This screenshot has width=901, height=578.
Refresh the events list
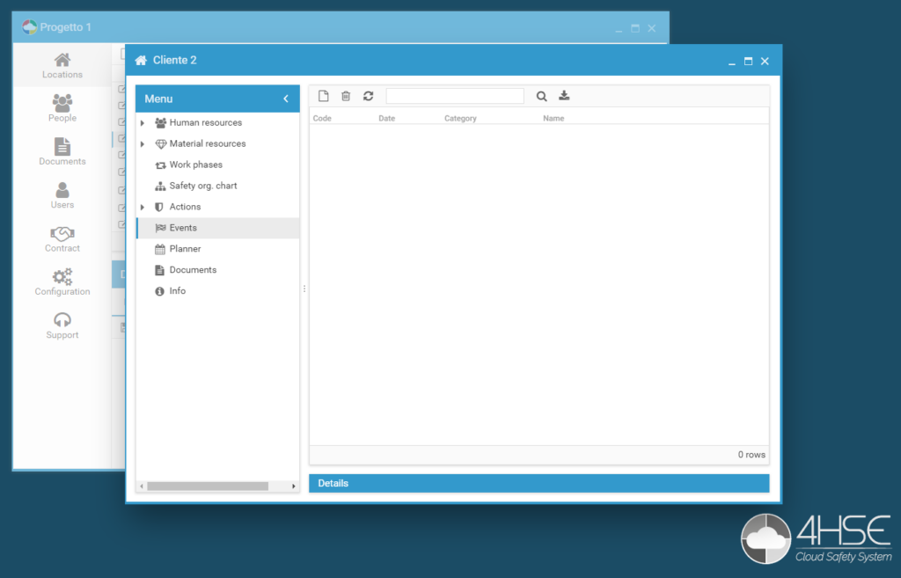click(x=369, y=96)
